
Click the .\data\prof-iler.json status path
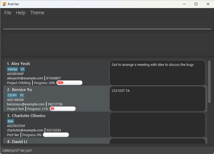point(17,150)
